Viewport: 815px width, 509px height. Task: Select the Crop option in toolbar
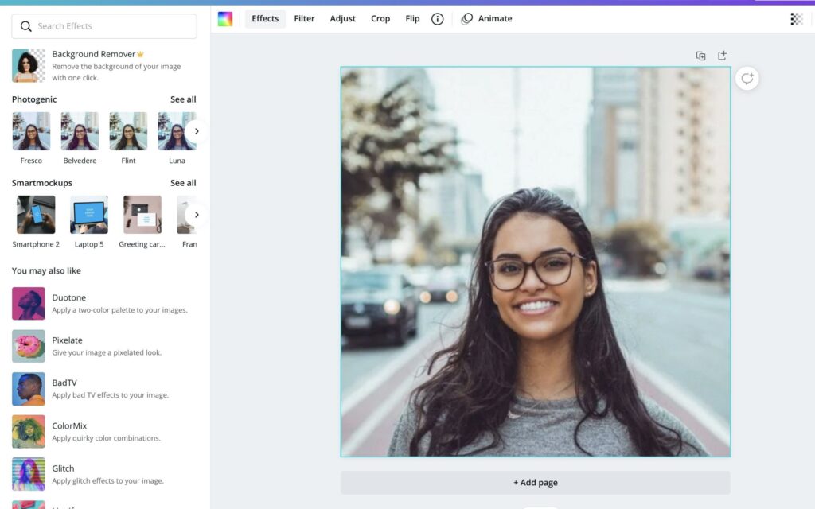pyautogui.click(x=380, y=19)
